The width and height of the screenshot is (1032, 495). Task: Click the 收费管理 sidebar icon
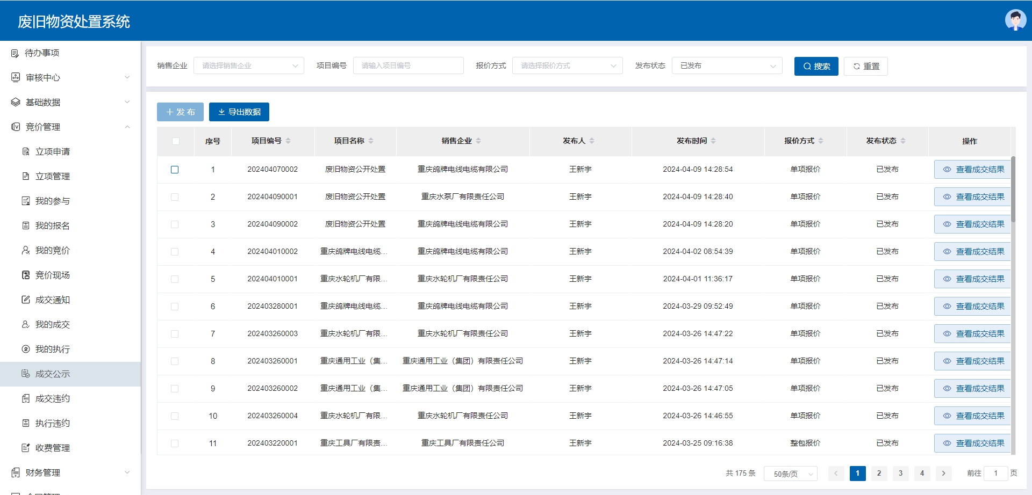tap(25, 448)
